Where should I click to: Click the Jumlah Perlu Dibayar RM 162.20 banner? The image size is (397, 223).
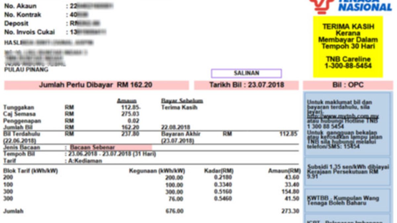(x=96, y=85)
